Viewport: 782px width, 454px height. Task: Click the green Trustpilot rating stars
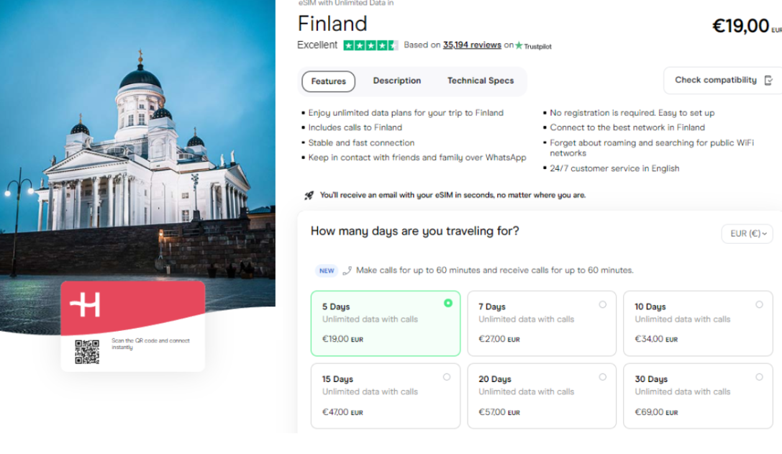[x=370, y=45]
